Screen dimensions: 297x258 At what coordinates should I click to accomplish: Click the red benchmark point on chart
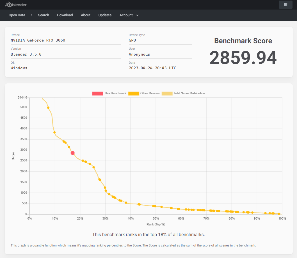coord(72,153)
